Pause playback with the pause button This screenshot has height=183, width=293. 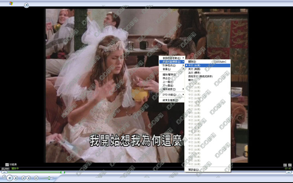point(10,178)
